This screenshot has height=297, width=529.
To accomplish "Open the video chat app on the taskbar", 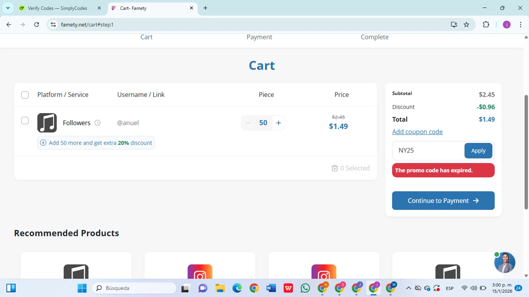I will point(203,288).
